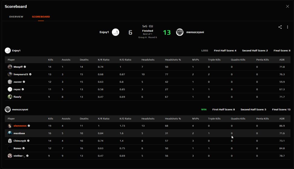Image resolution: width=294 pixels, height=169 pixels.
Task: Open reyoz player profile name
Action: [x=17, y=89]
